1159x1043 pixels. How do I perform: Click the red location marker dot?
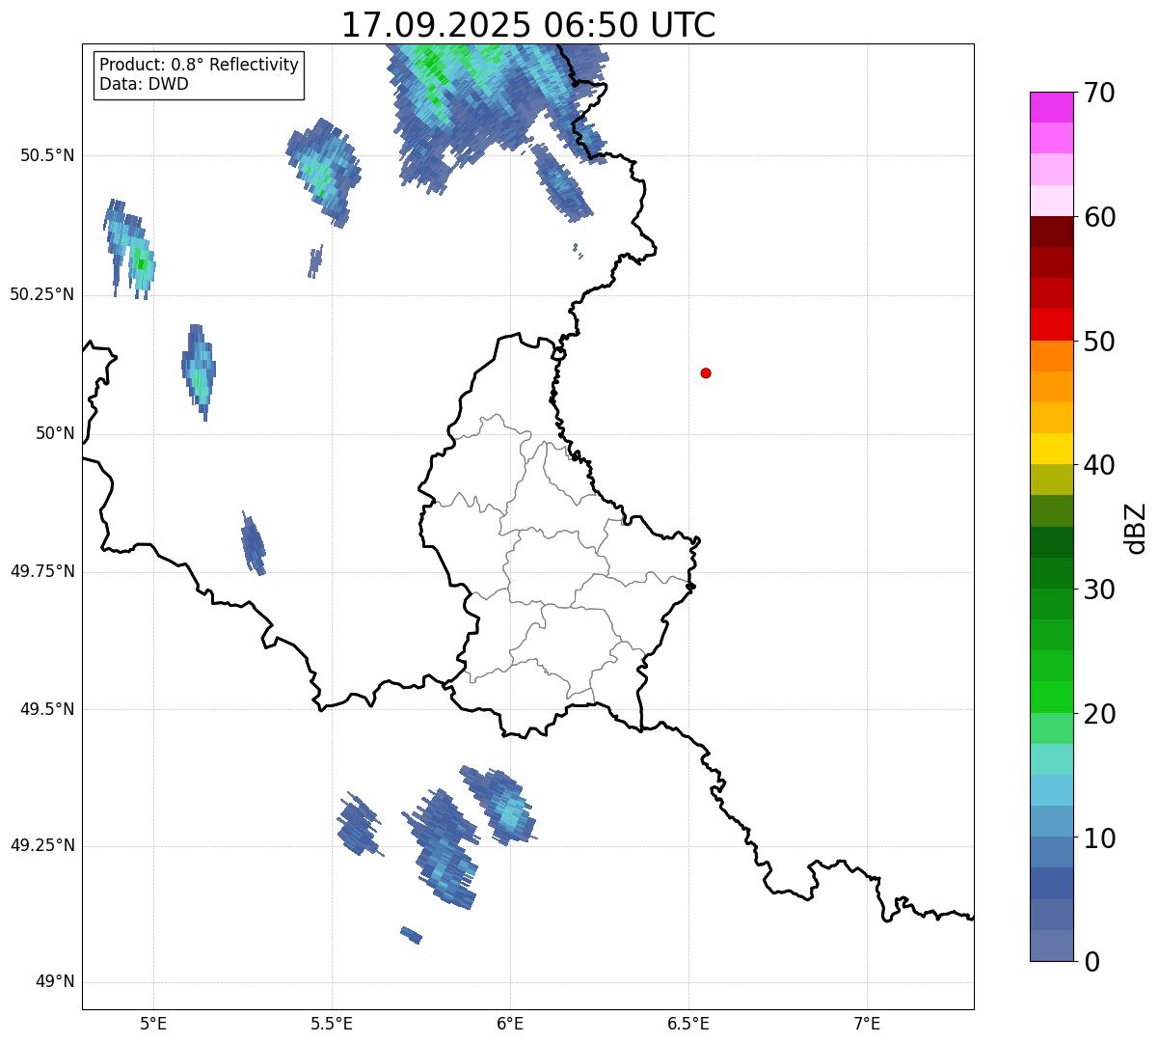click(x=706, y=372)
